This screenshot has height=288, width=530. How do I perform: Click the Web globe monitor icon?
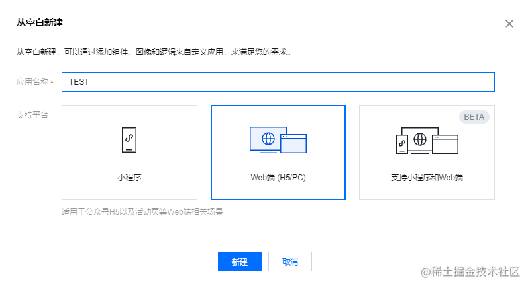pos(278,140)
